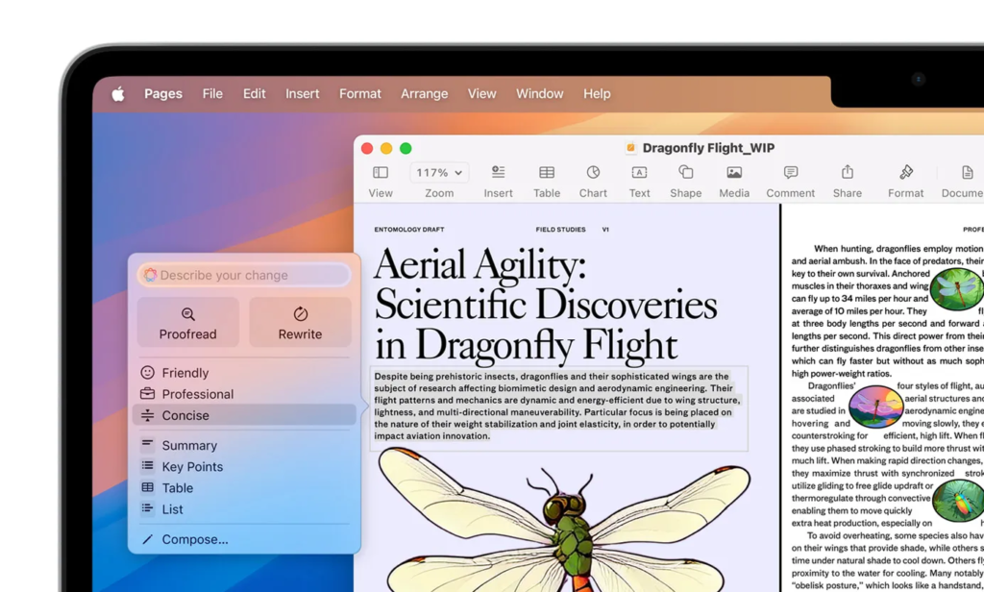Screen dimensions: 984x592
Task: Click the Share toolbar icon
Action: [x=848, y=171]
